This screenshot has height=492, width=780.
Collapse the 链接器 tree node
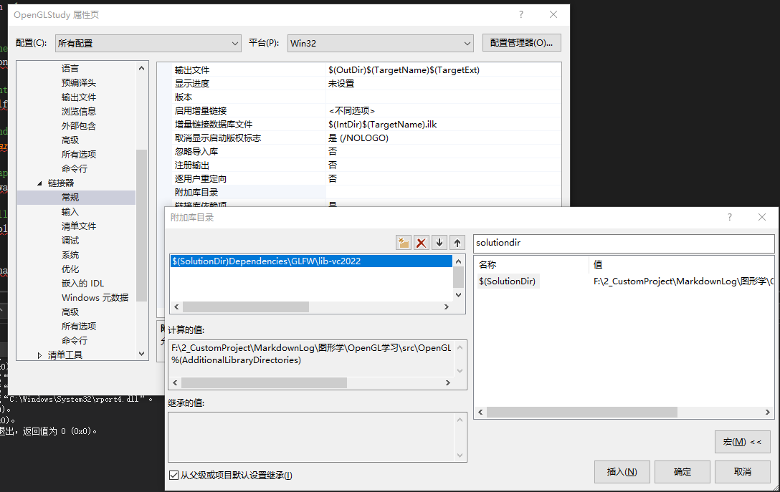tap(39, 183)
